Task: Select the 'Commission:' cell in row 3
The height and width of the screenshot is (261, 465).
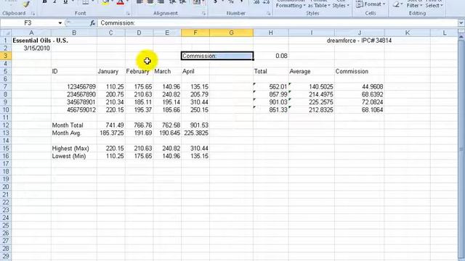Action: (217, 56)
